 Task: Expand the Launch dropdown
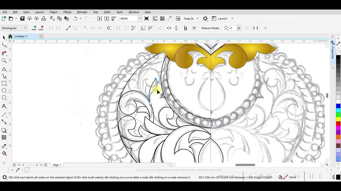pyautogui.click(x=232, y=19)
